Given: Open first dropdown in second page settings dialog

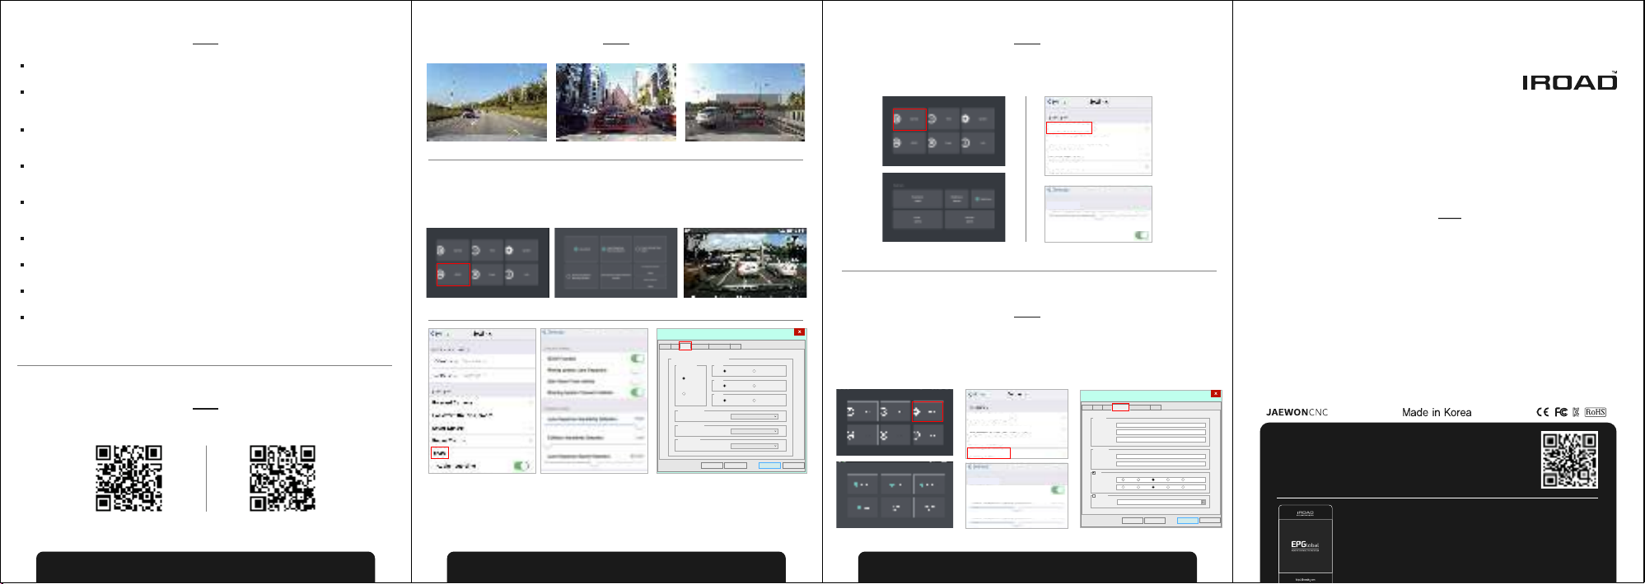Looking at the screenshot, I should coord(754,416).
